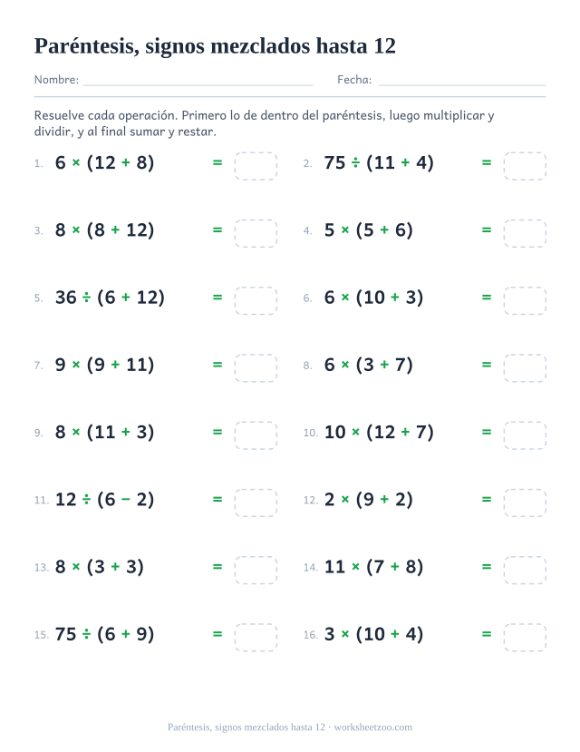Viewport: 580px width, 752px height.
Task: Select answer box for 75 ÷ (11 + 4)
Action: (x=525, y=166)
